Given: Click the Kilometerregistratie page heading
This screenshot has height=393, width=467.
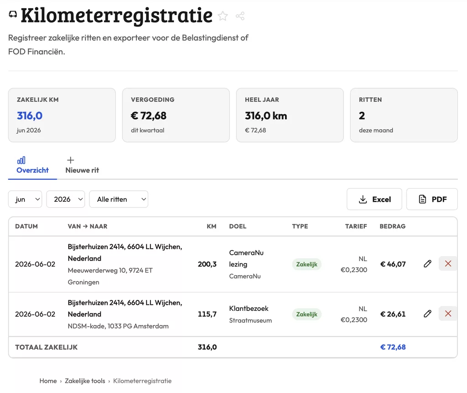Looking at the screenshot, I should [116, 15].
